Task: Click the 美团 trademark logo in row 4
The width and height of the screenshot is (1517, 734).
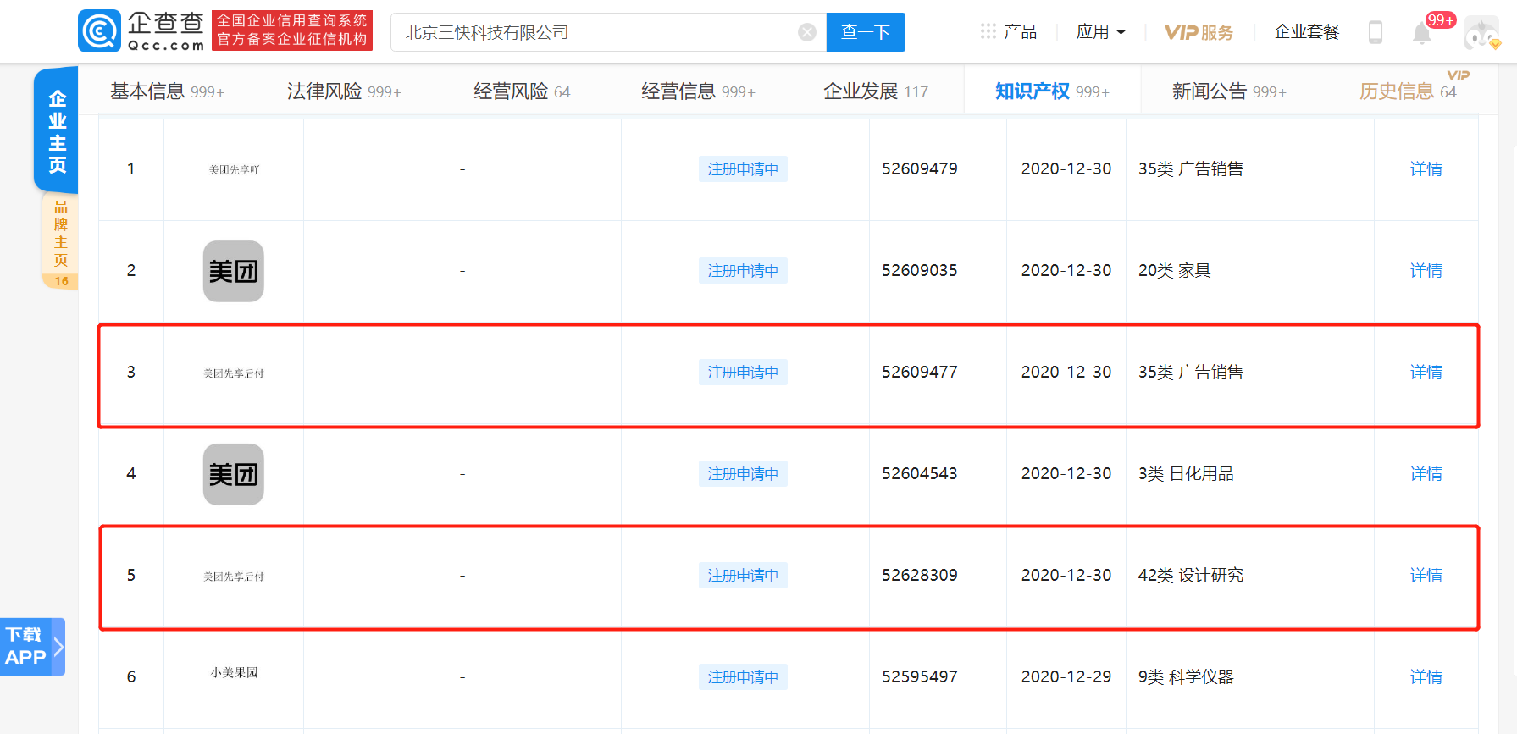Action: (x=234, y=474)
